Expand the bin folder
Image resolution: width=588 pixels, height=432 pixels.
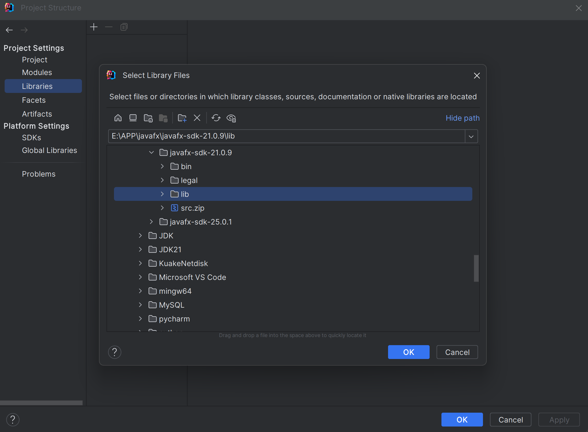tap(162, 166)
